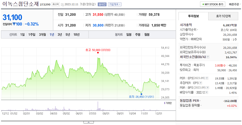242x125 pixels.
Task: Click help icon beside PBR BPS(2023.09)
Action: [208, 88]
